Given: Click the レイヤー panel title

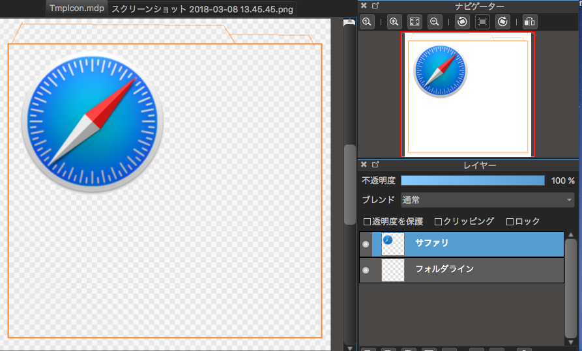Looking at the screenshot, I should (x=480, y=165).
